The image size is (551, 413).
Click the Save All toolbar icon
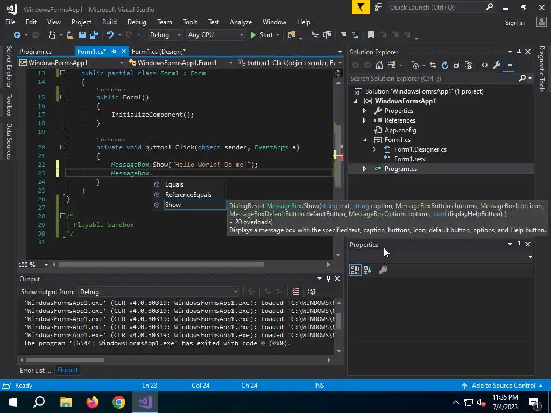[x=94, y=35]
